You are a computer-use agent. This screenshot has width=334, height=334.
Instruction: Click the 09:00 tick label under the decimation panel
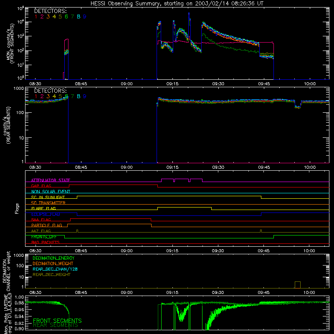pyautogui.click(x=127, y=293)
